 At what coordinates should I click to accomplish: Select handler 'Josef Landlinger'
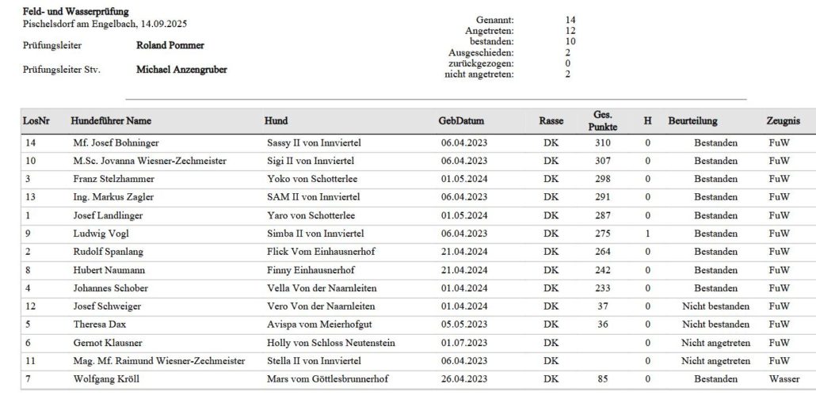click(x=108, y=215)
